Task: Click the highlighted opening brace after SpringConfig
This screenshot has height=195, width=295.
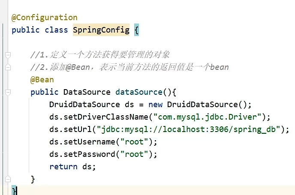Action: coord(136,30)
